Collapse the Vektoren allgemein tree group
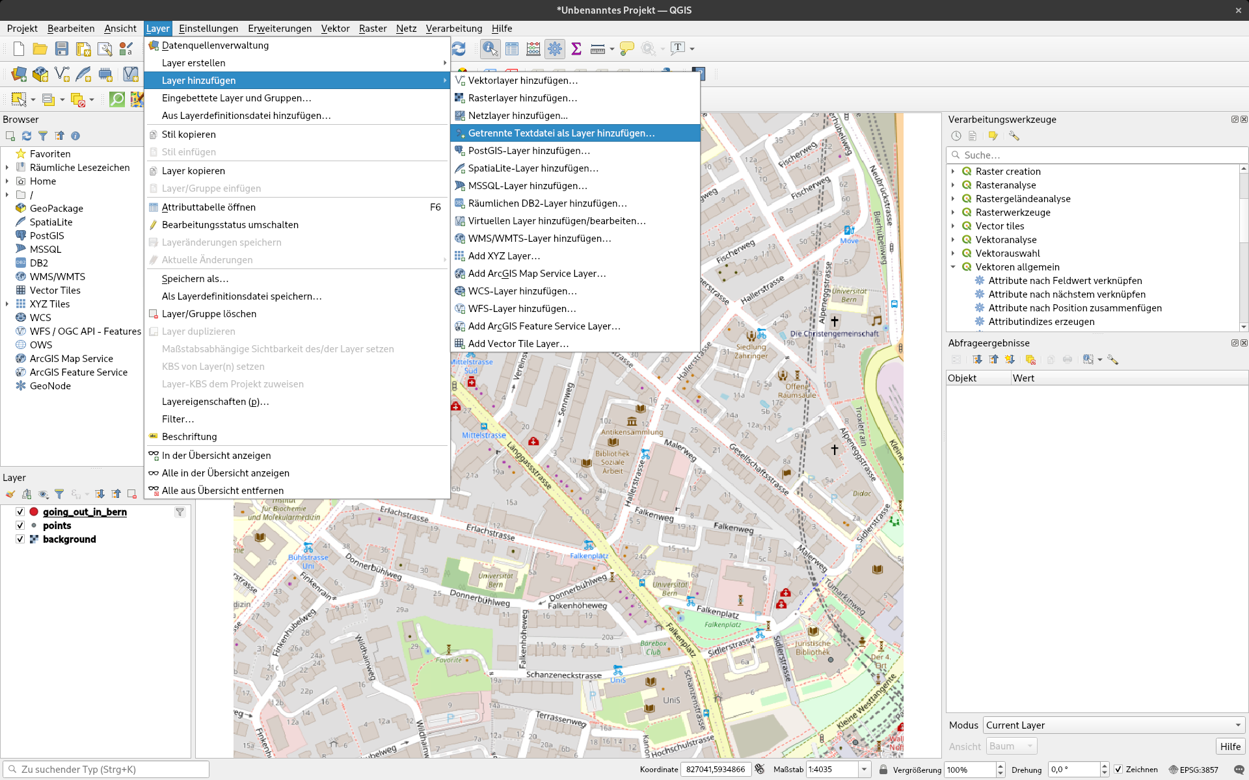 click(x=953, y=267)
